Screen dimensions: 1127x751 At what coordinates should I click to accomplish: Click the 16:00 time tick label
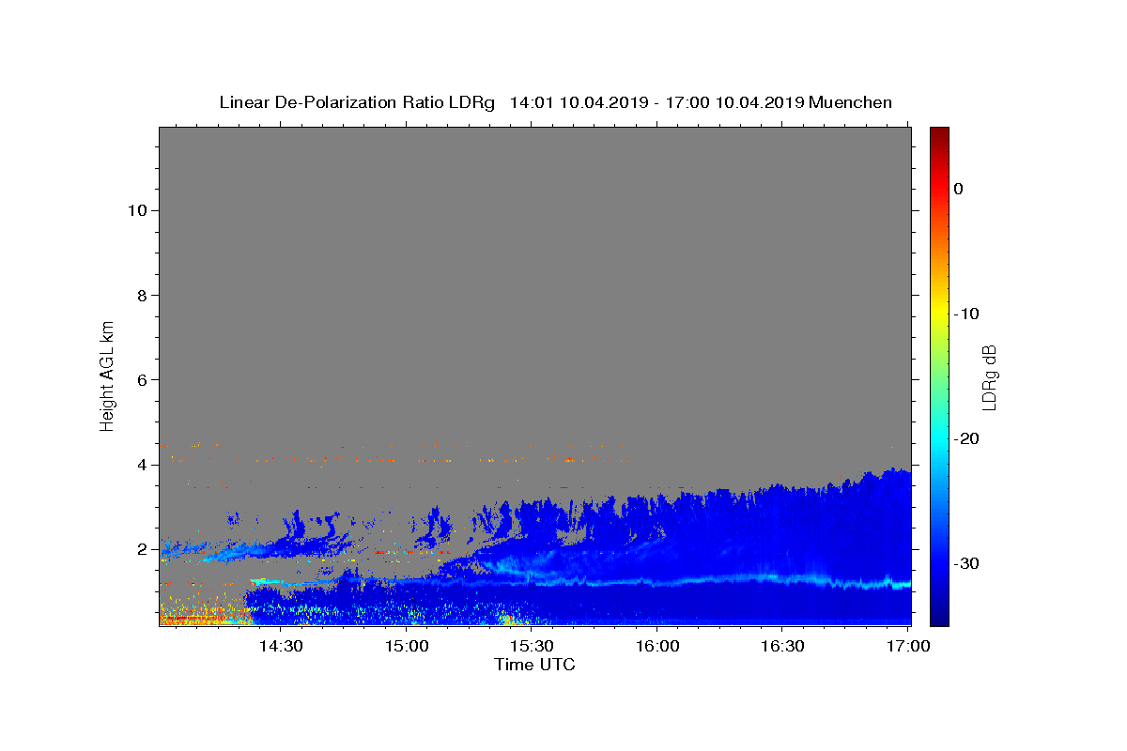tap(657, 646)
